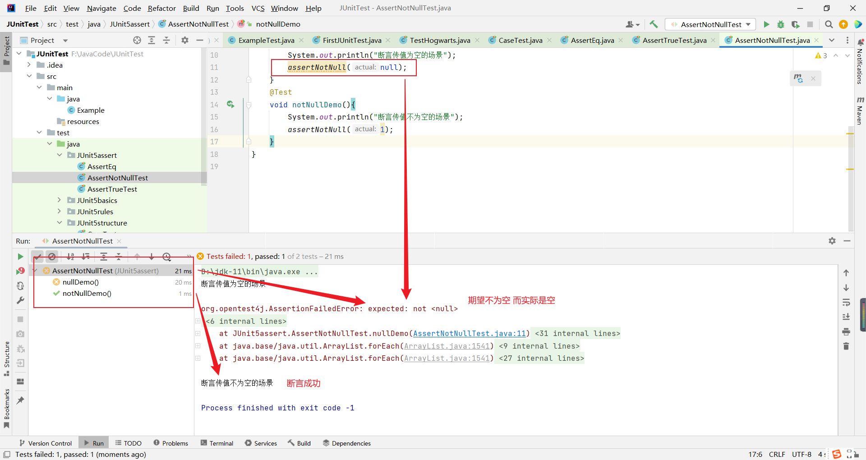Image resolution: width=866 pixels, height=460 pixels.
Task: Open the Terminal tool window button
Action: 217,443
